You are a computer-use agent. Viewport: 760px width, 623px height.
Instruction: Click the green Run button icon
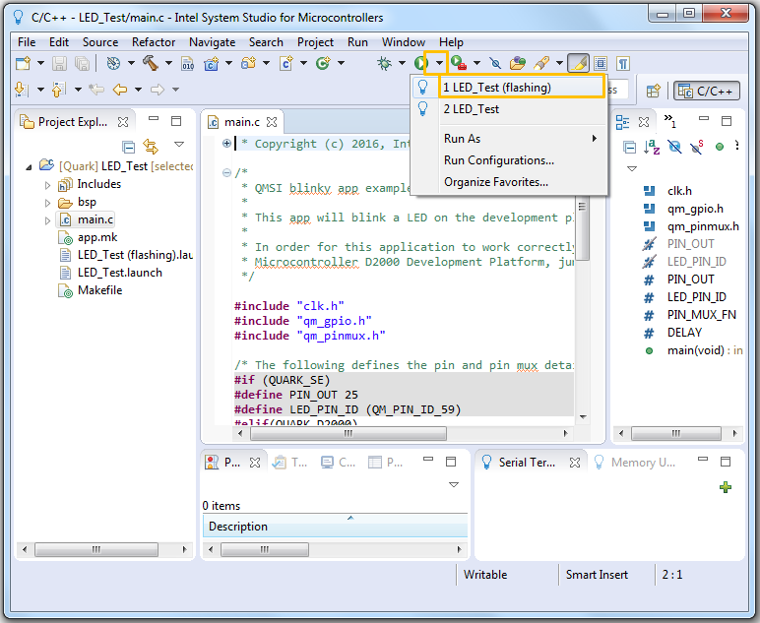pos(420,63)
